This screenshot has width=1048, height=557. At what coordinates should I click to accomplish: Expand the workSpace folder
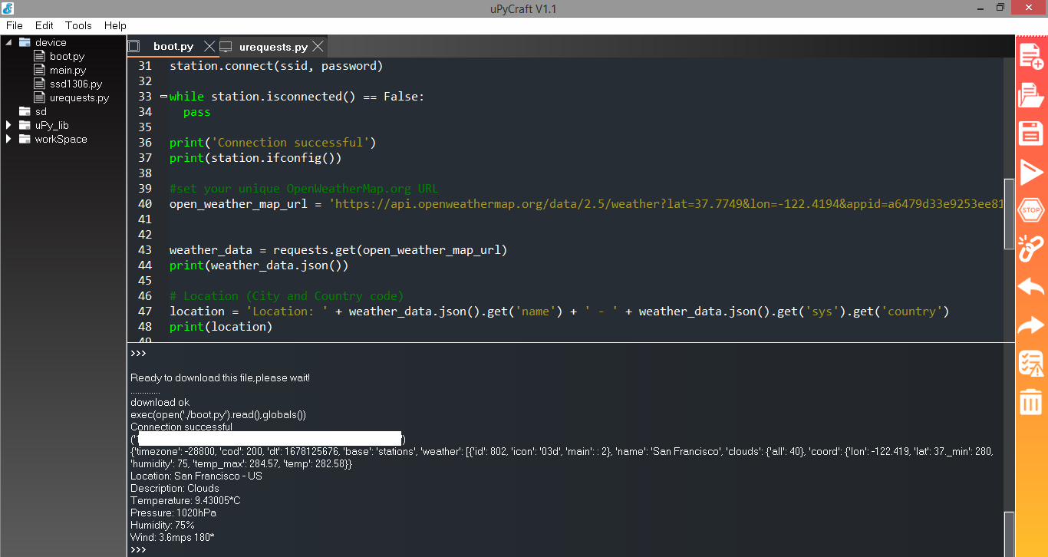coord(8,139)
